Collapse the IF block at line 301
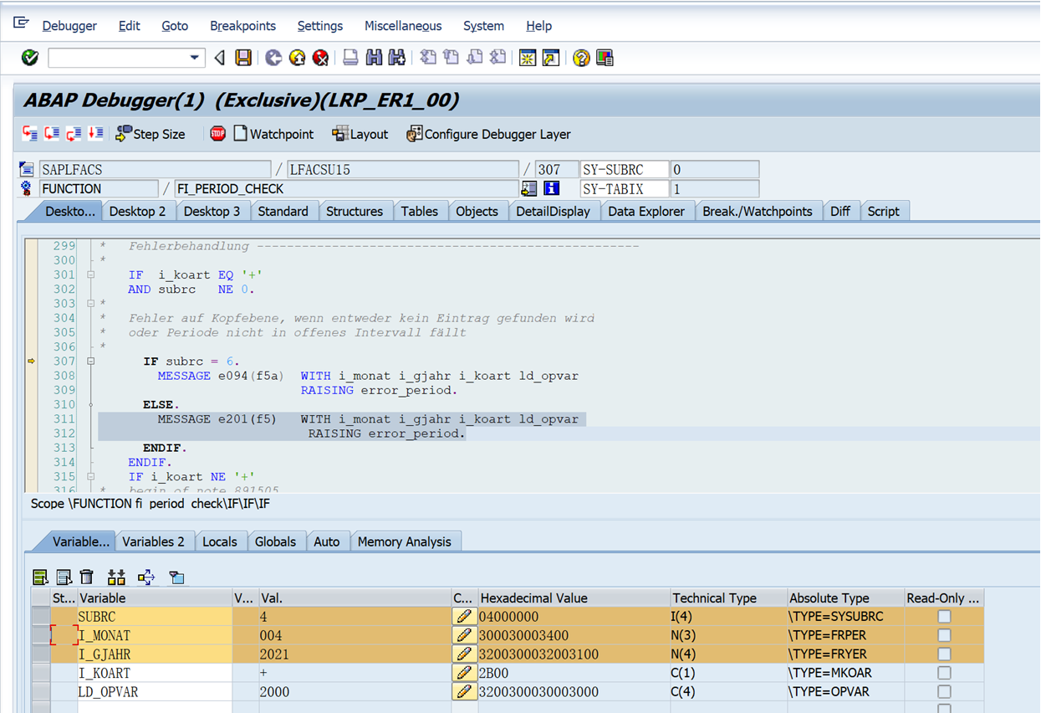Viewport: 1041px width, 713px height. (90, 275)
